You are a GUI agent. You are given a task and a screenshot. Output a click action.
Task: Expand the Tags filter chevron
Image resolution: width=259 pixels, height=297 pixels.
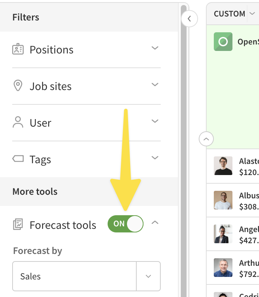coord(155,157)
